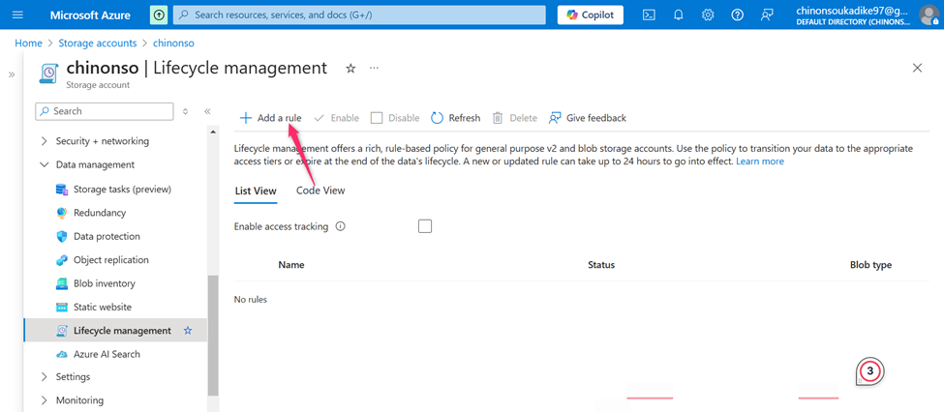944x412 pixels.
Task: Close the Lifecycle management blade
Action: point(917,68)
